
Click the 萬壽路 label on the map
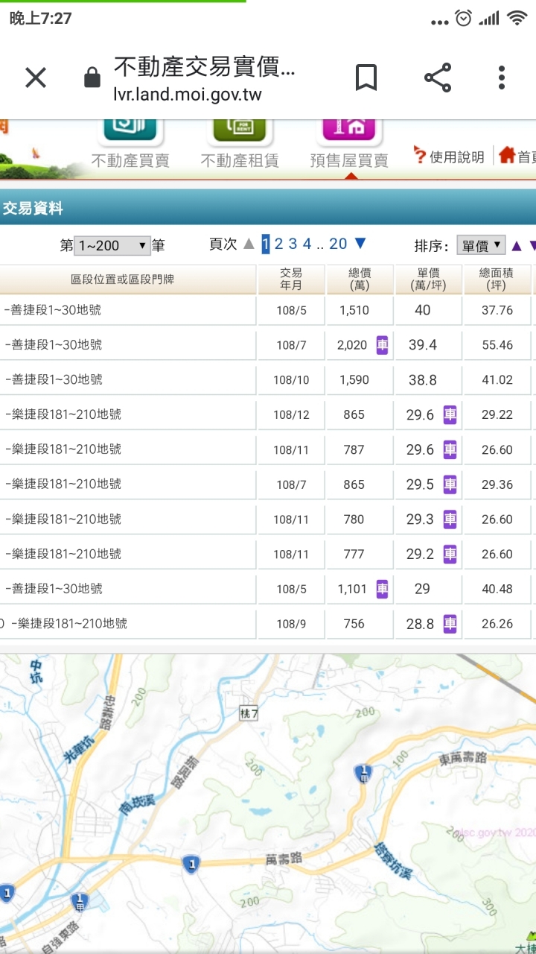tap(284, 859)
